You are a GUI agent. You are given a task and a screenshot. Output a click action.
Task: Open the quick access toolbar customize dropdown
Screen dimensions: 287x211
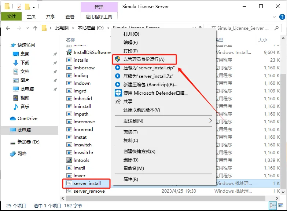click(34, 7)
